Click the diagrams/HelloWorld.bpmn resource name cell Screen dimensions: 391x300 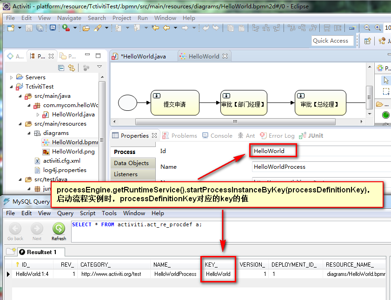(x=355, y=274)
